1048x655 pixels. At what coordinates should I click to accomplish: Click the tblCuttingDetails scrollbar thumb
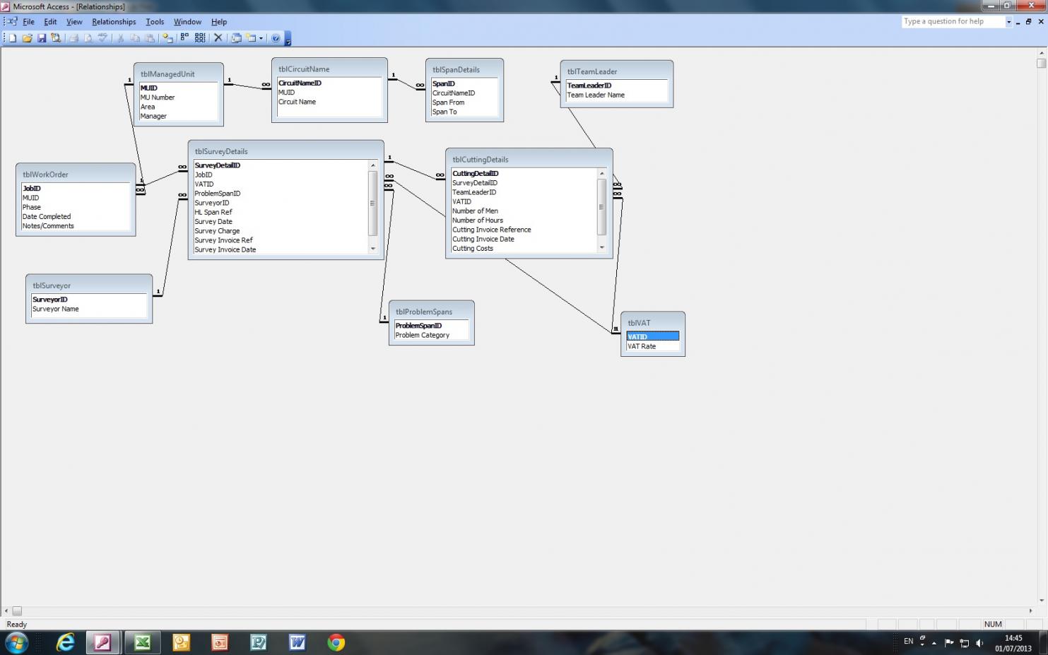pos(602,207)
